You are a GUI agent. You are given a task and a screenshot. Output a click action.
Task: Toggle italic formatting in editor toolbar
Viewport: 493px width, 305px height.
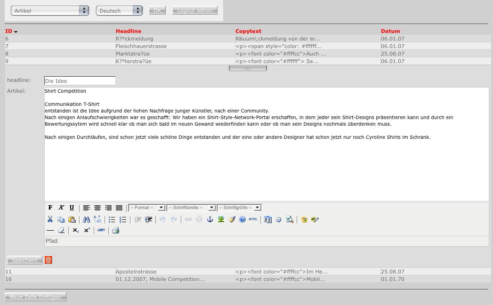click(61, 208)
